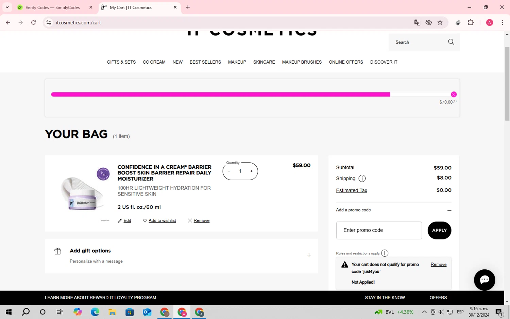
Task: Remove the just4you promo code
Action: click(438, 264)
